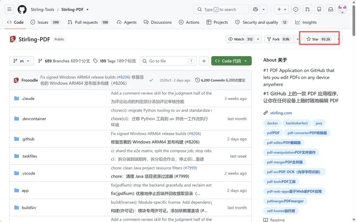Image resolution: width=356 pixels, height=222 pixels.
Task: Click the Stirling-PDF repository title
Action: tap(34, 39)
